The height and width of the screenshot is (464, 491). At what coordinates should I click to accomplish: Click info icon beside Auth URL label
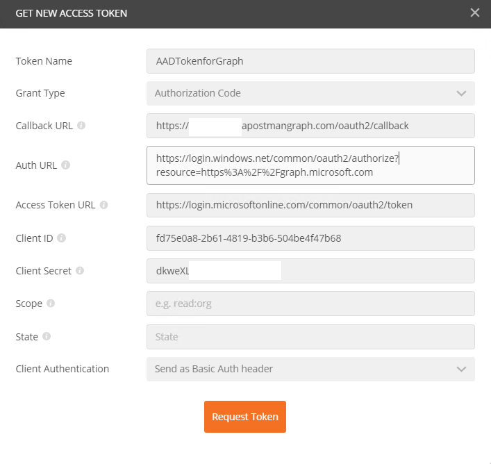[65, 165]
